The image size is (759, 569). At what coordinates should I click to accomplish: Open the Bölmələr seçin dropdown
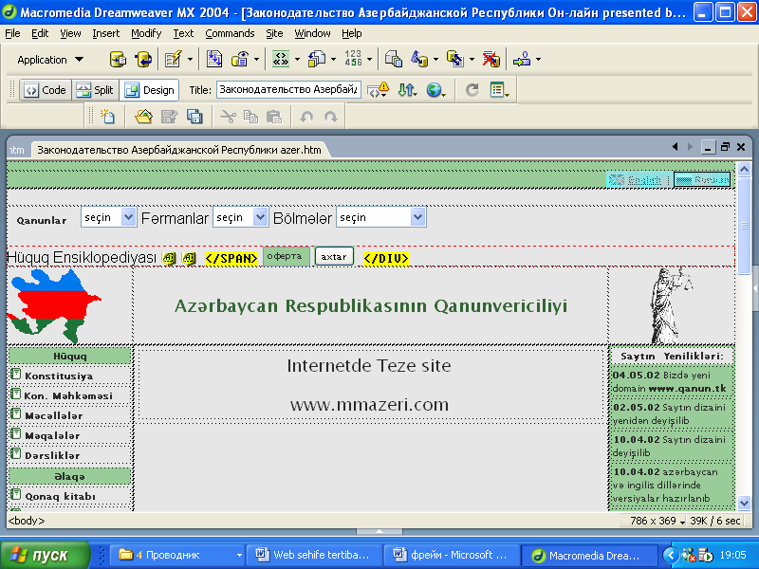(381, 217)
